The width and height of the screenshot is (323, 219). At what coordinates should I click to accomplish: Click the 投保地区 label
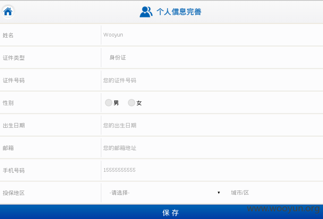(14, 193)
